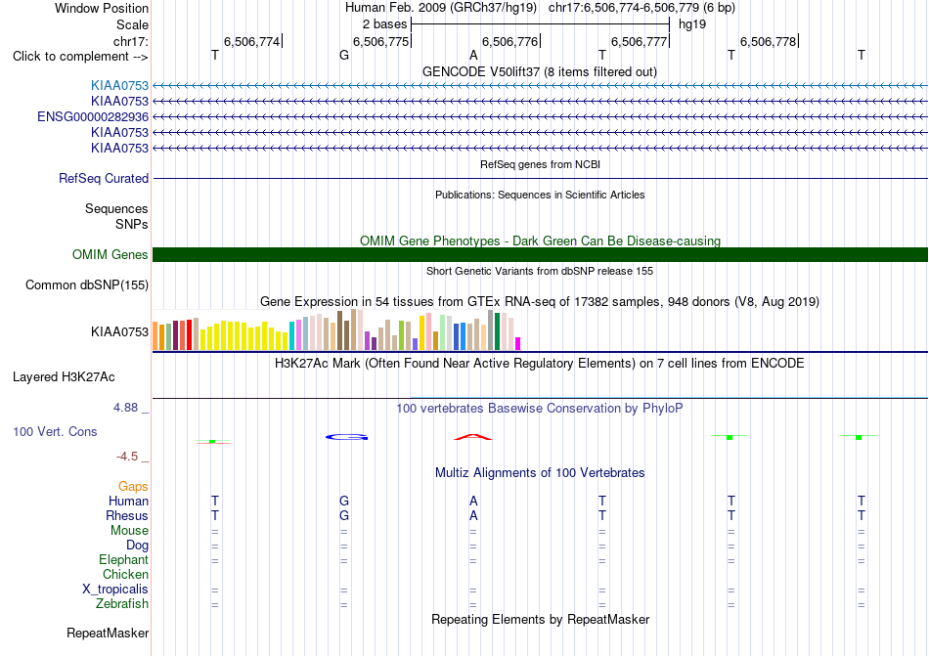Click the RepeatMasker track label
This screenshot has width=929, height=656.
pos(108,633)
